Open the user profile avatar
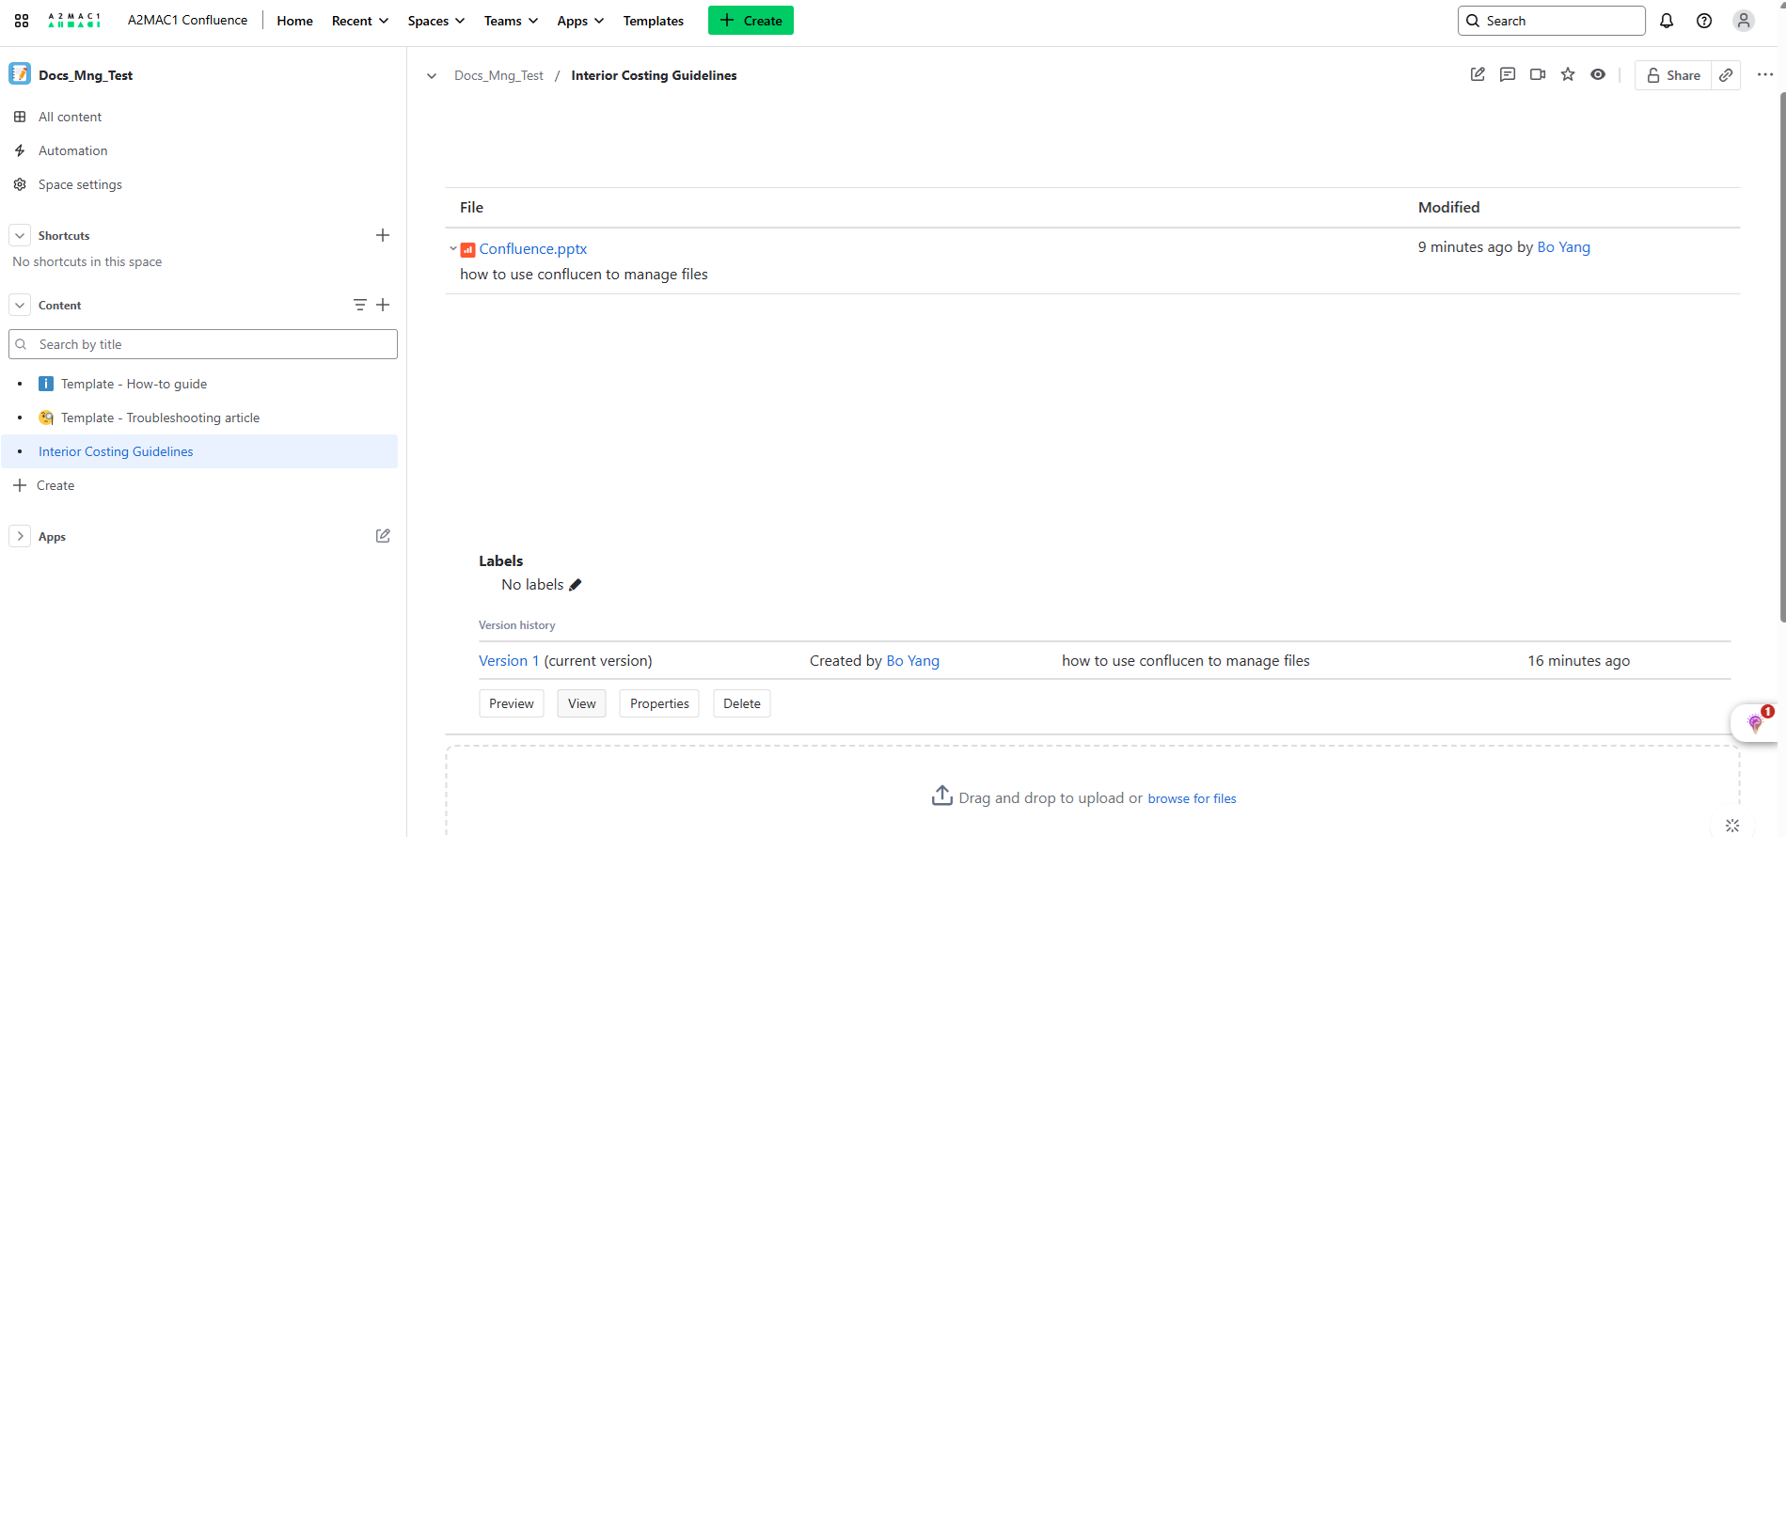 [x=1744, y=21]
